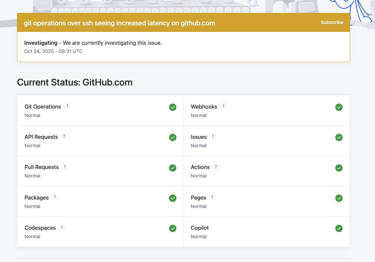Screen dimensions: 375x262
Task: Click Normal status under Issues
Action: coord(199,146)
